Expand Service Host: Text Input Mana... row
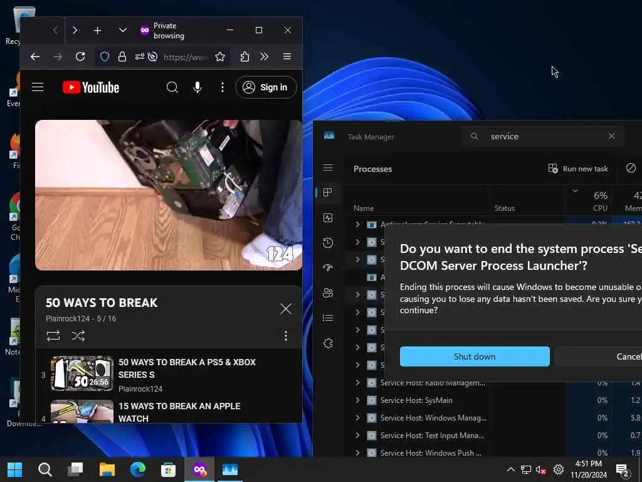The image size is (642, 482). coord(357,436)
